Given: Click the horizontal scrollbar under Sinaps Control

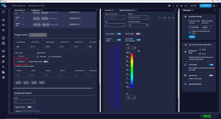Looking at the screenshot, I should [52, 88].
